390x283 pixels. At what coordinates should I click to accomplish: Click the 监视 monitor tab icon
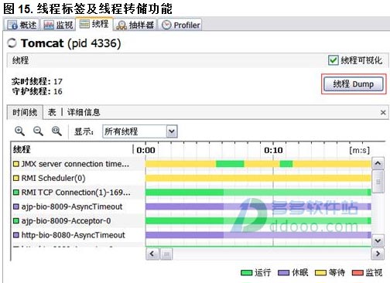coord(49,25)
